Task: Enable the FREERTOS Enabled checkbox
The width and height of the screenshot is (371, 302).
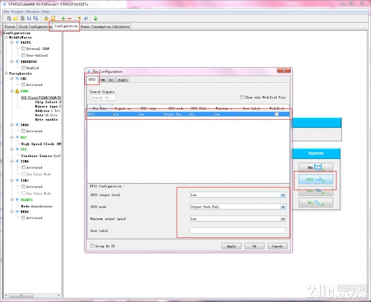Action: pyautogui.click(x=24, y=68)
